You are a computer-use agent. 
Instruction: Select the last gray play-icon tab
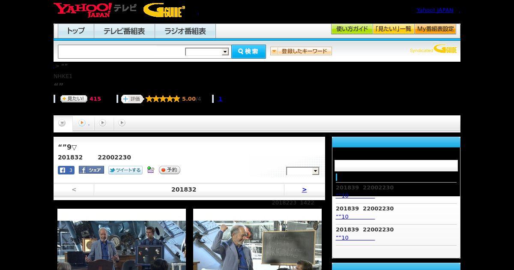click(122, 123)
